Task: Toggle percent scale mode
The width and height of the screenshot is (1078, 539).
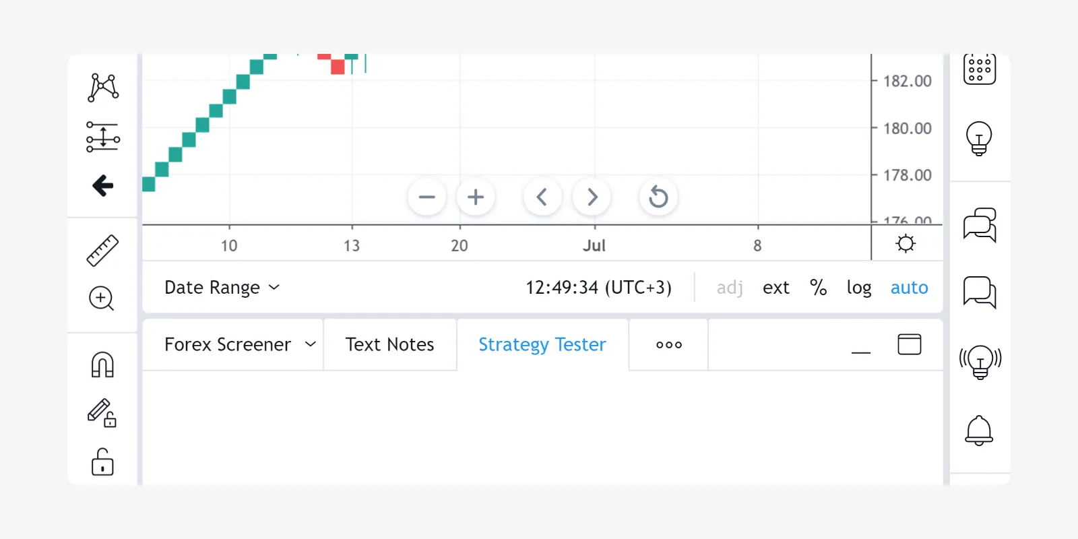Action: point(818,288)
